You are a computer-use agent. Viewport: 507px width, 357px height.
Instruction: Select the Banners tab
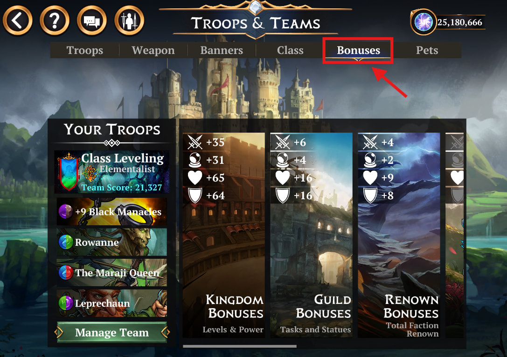(222, 50)
